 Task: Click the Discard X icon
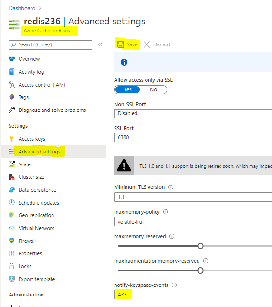[146, 44]
